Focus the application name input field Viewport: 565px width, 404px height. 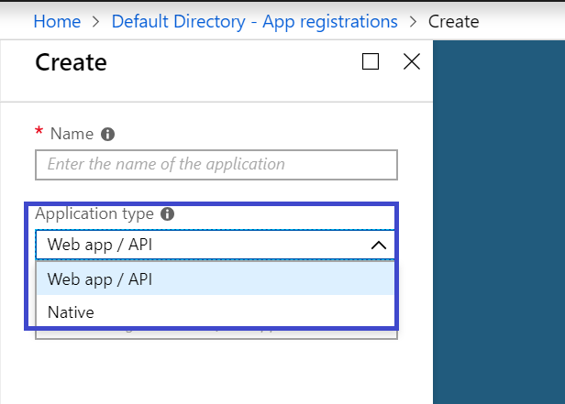(216, 165)
